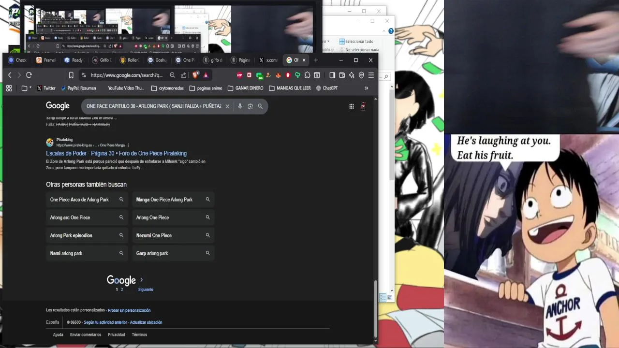The height and width of the screenshot is (348, 619).
Task: Open Escalas de Poder - Página 30 result
Action: [116, 153]
